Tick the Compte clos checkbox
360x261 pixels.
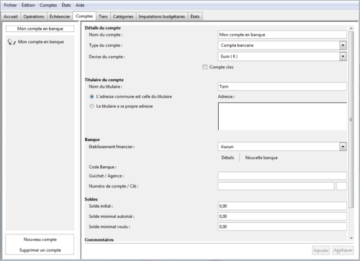(x=204, y=67)
